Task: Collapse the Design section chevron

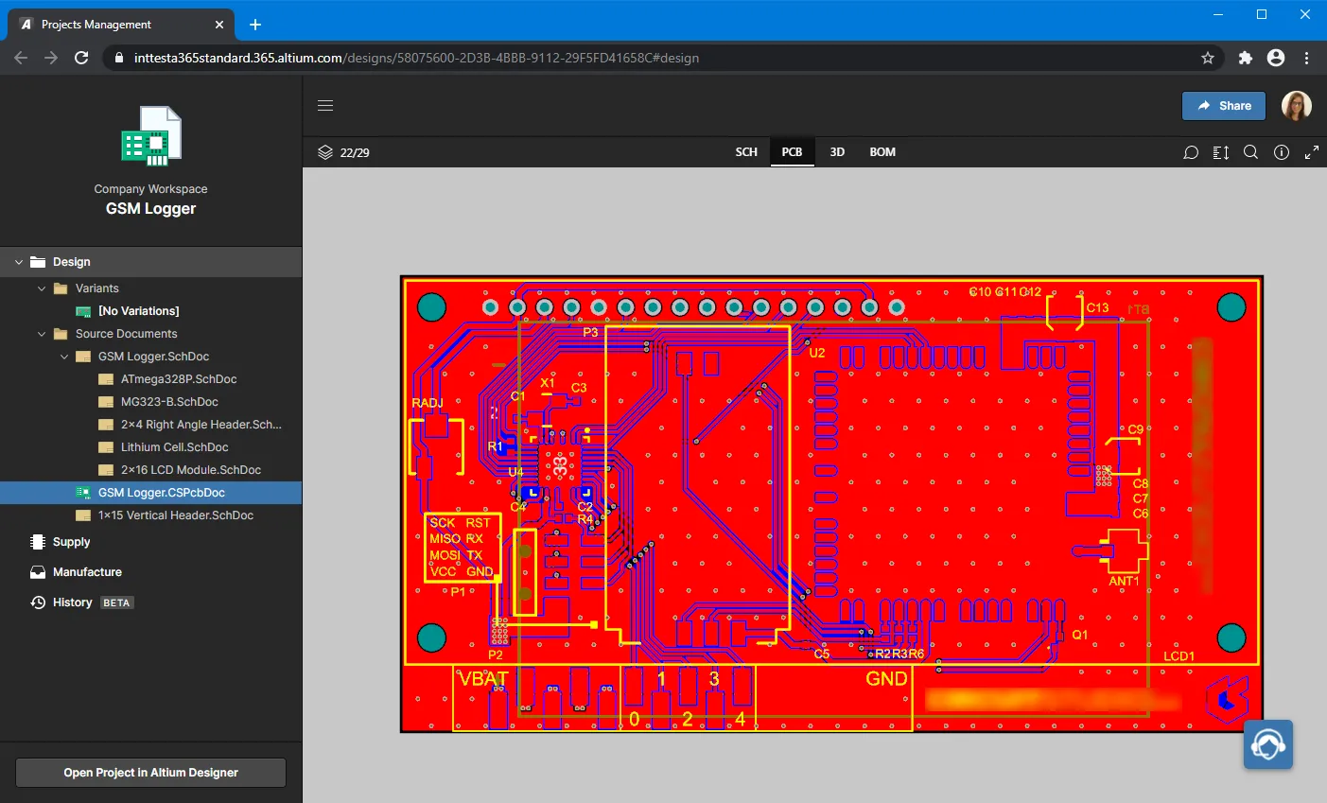Action: [19, 262]
